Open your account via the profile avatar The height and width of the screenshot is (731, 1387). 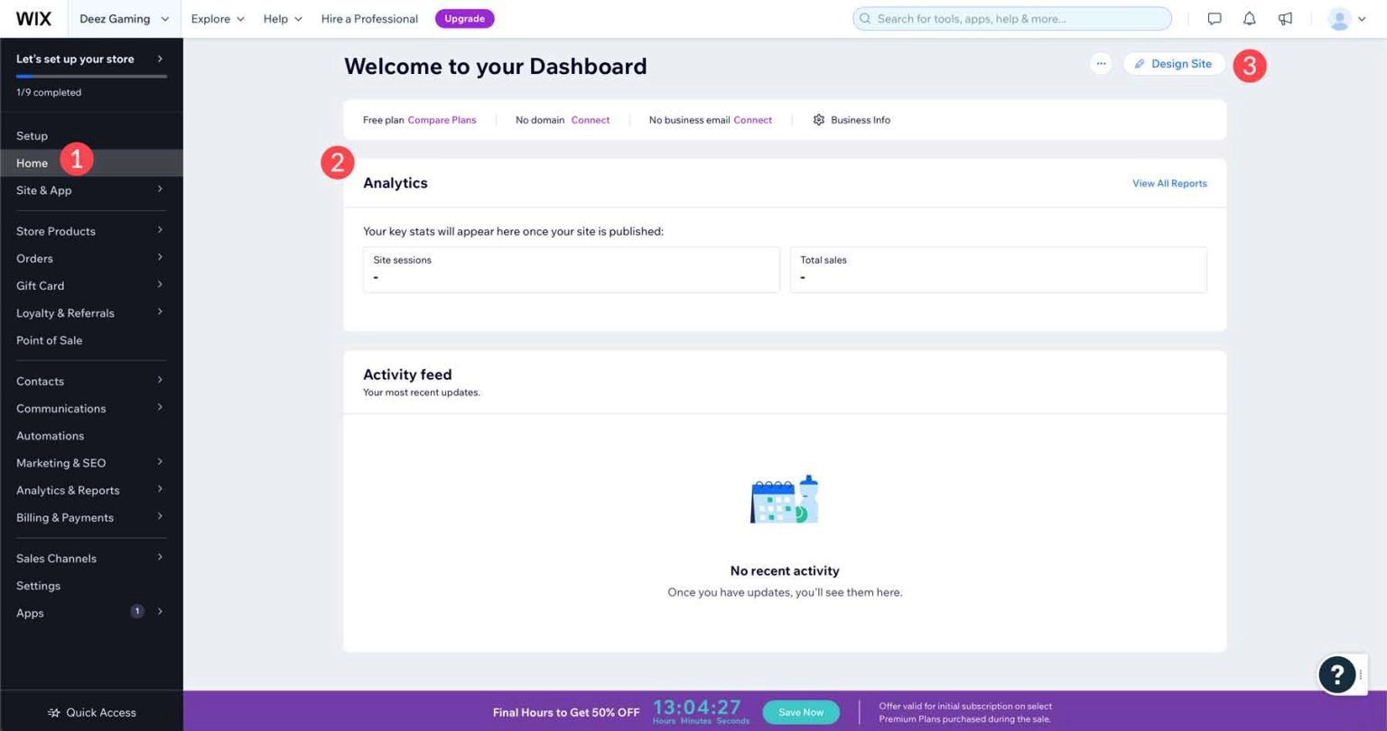click(x=1339, y=18)
